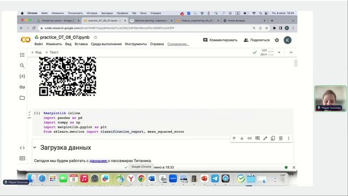
Task: Click the Поделиться share button
Action: 257,40
